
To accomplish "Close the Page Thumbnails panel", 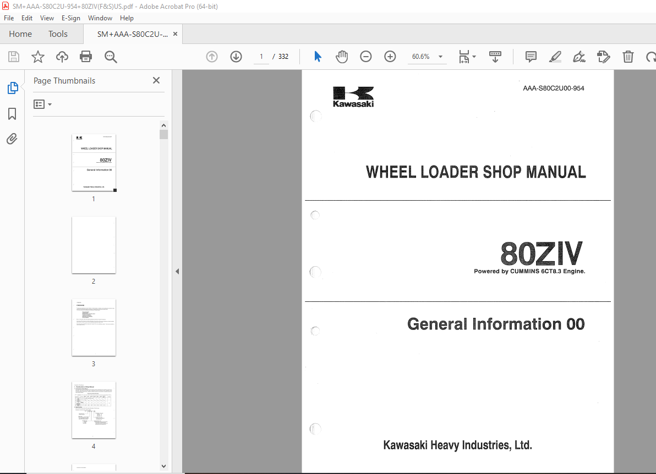I will click(156, 80).
